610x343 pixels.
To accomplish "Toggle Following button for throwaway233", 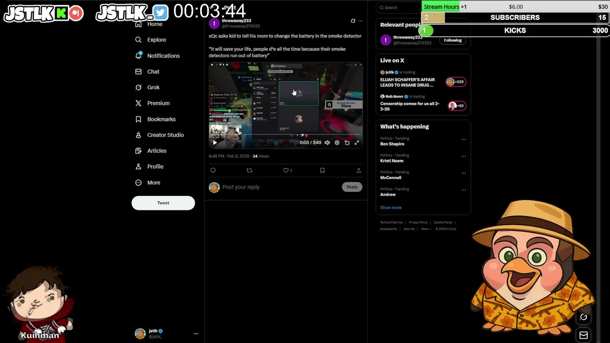I will (x=453, y=40).
